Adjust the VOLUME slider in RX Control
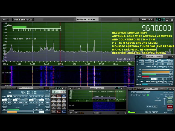The height and width of the screenshot is (131, 175). tap(20, 112)
